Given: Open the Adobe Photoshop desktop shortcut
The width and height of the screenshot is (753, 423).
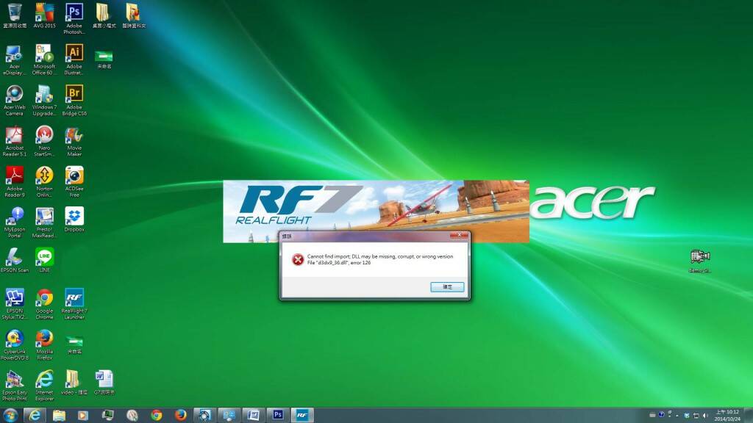Looking at the screenshot, I should pyautogui.click(x=74, y=18).
